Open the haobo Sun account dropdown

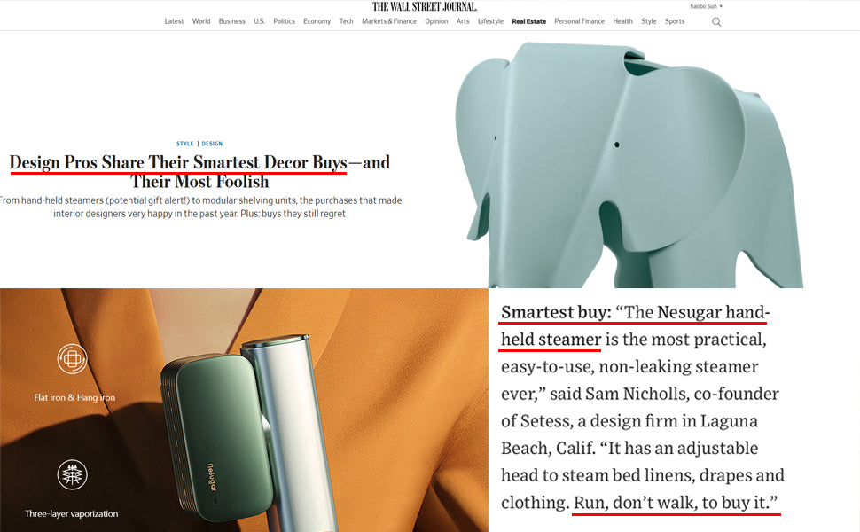[706, 6]
